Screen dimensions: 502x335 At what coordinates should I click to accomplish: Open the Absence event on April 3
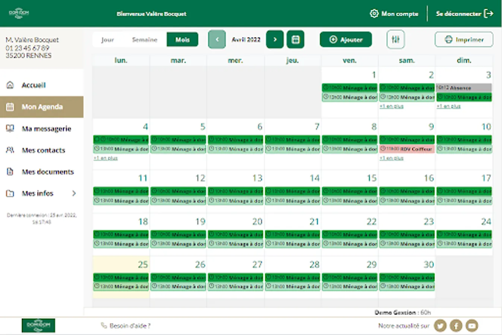(x=464, y=88)
